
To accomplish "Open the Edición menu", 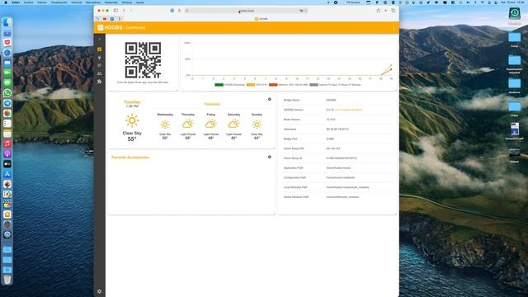I will point(42,2).
